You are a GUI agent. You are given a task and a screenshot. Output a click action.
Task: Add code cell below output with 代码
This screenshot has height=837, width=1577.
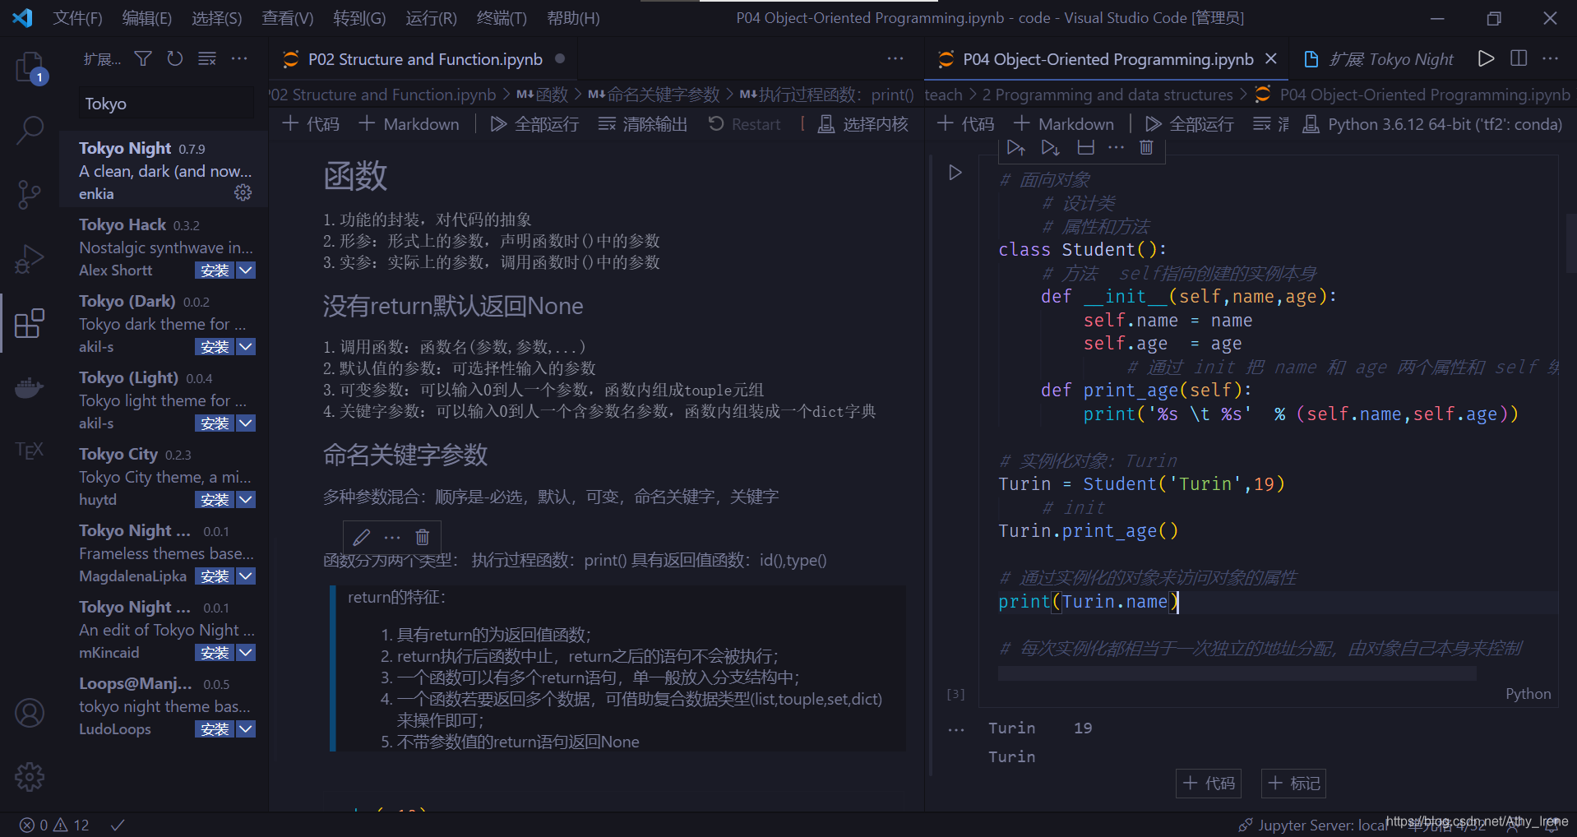[1209, 784]
